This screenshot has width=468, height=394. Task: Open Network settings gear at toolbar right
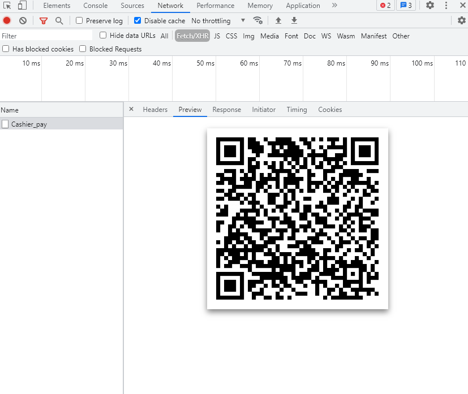pyautogui.click(x=461, y=20)
